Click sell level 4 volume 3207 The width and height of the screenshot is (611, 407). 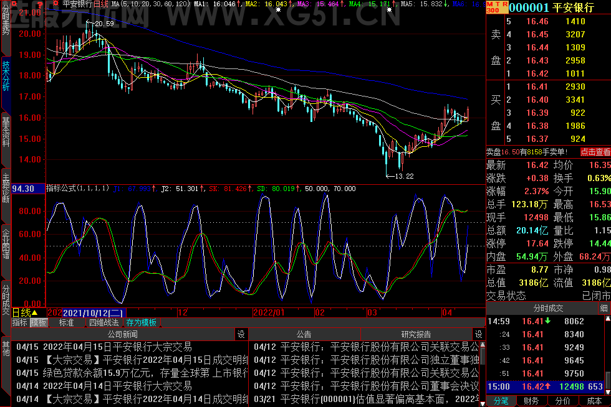pos(575,35)
